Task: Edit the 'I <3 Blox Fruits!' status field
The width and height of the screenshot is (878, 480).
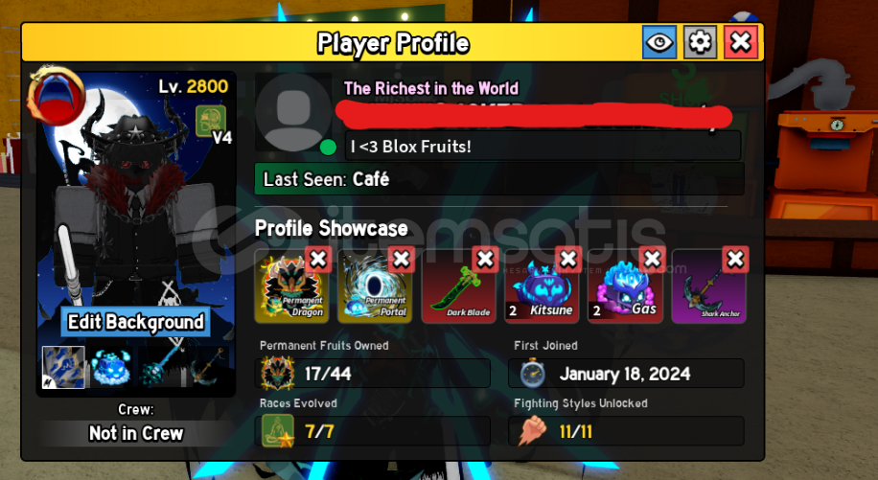Action: click(x=543, y=146)
